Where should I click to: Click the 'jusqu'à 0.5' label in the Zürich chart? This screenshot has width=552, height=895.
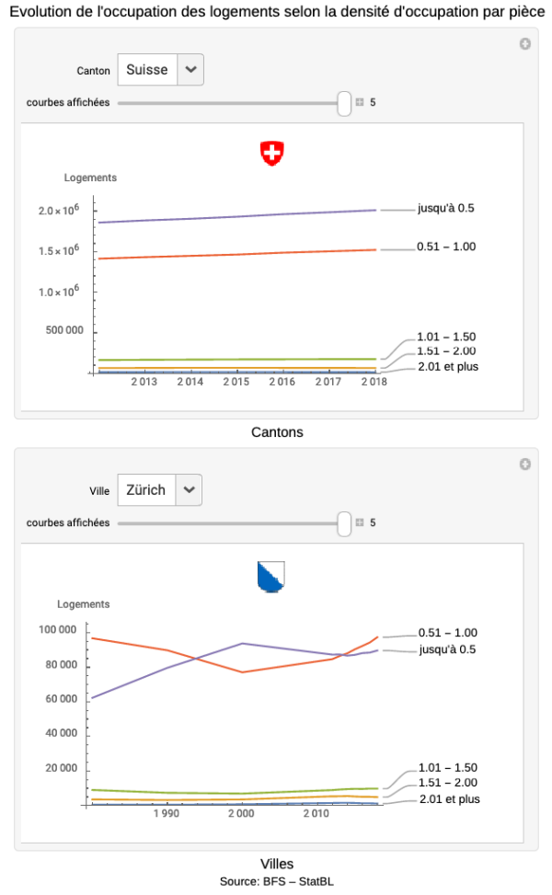(x=447, y=649)
